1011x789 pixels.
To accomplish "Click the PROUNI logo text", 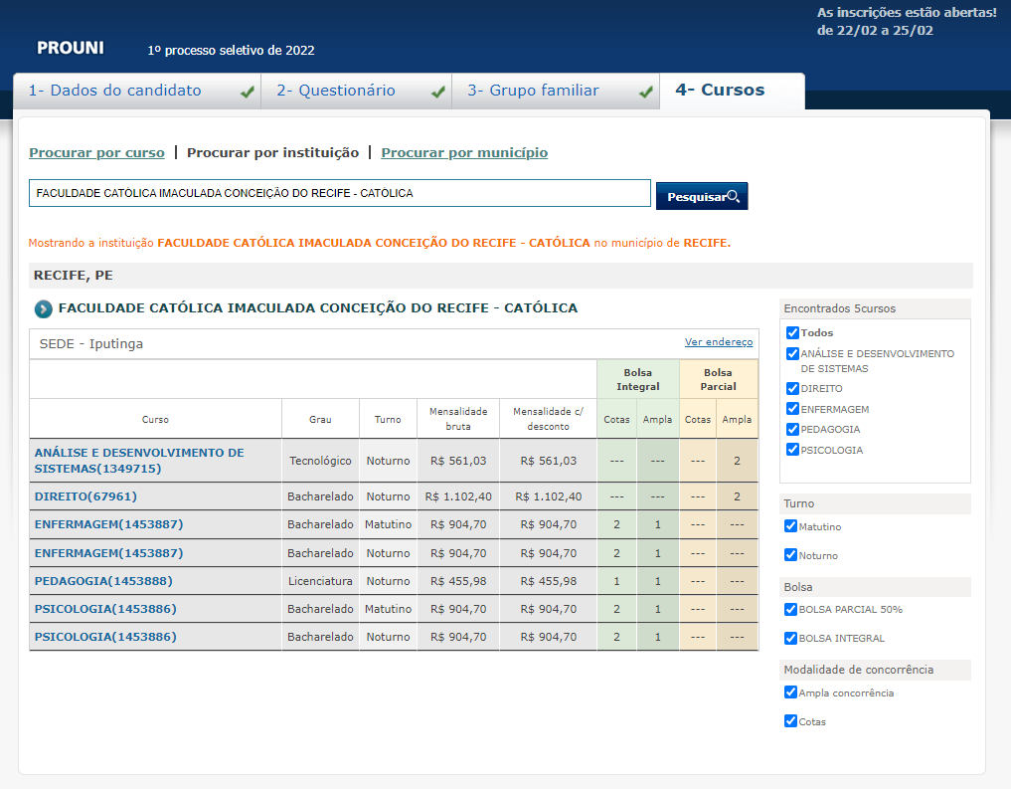I will point(71,49).
